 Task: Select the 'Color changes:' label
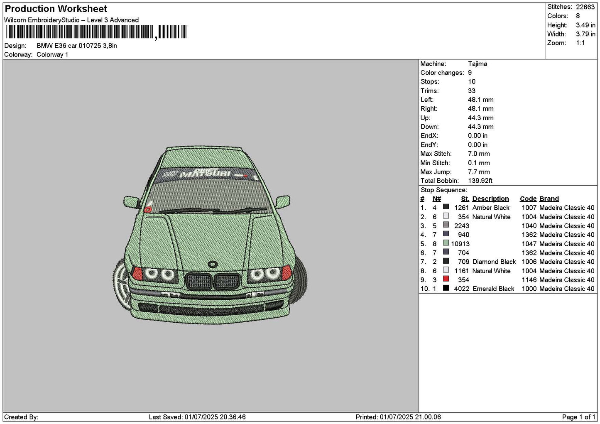tap(442, 73)
